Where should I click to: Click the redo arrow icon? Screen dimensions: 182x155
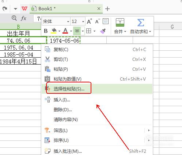click(x=5, y=9)
